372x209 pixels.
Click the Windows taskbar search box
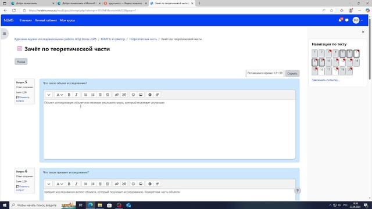42,205
